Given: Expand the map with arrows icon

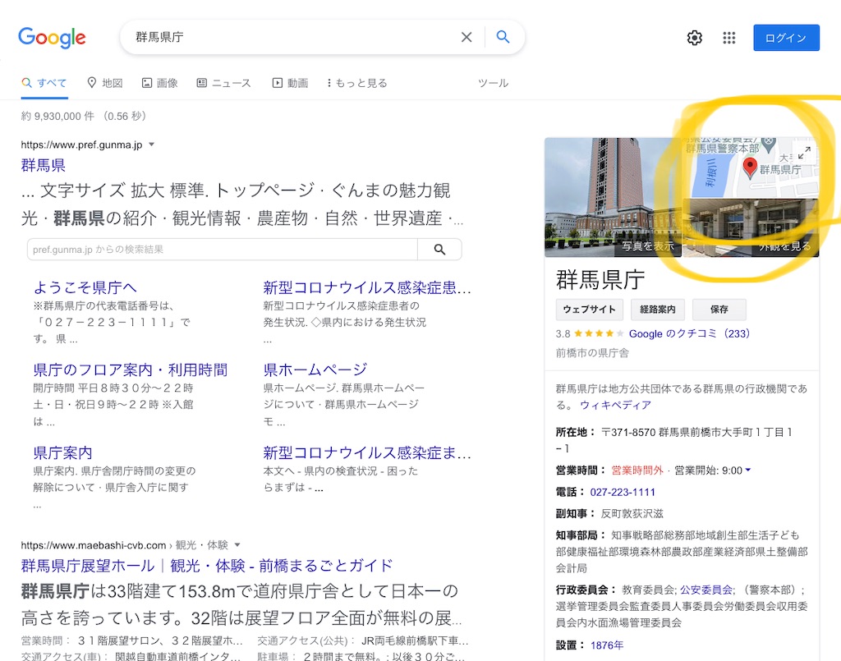Looking at the screenshot, I should point(804,153).
